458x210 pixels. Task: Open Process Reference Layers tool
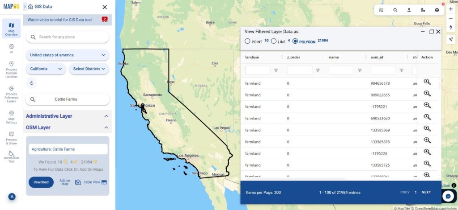click(11, 94)
